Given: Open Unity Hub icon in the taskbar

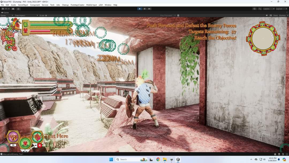Looking at the screenshot, I should click(172, 159).
